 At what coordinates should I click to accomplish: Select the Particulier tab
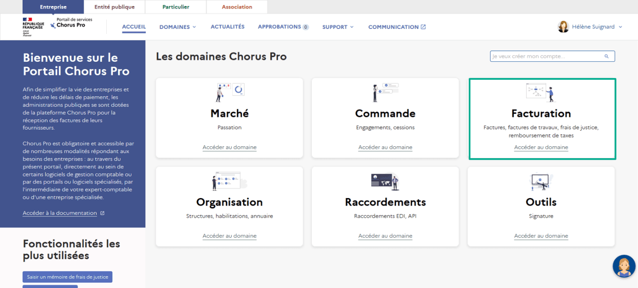[x=176, y=7]
